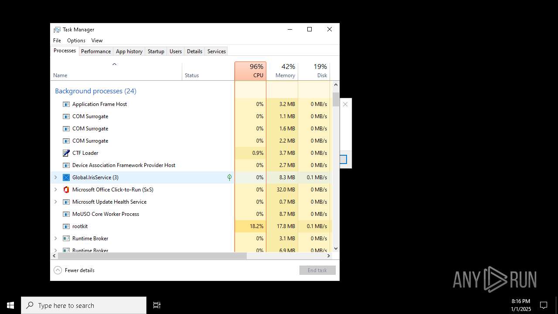Click the vertical scrollbar thumb
Viewport: 558px width, 314px height.
(336, 99)
